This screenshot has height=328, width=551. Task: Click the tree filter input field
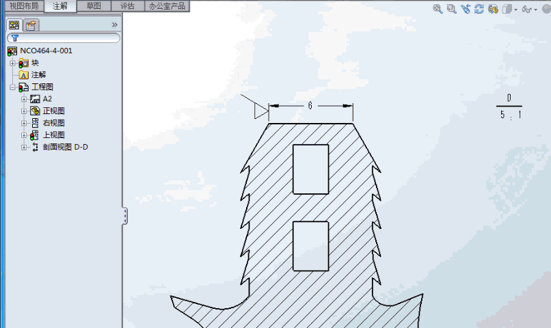point(64,38)
